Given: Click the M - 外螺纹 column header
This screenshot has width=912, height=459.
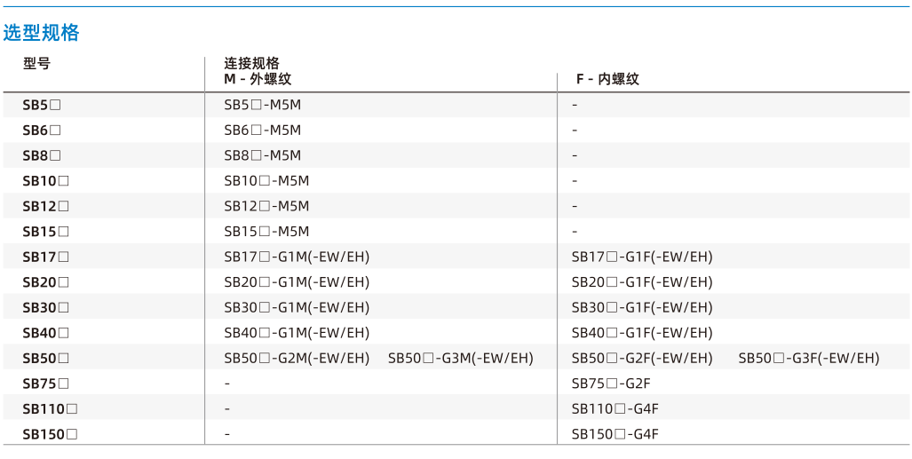Looking at the screenshot, I should click(x=258, y=79).
